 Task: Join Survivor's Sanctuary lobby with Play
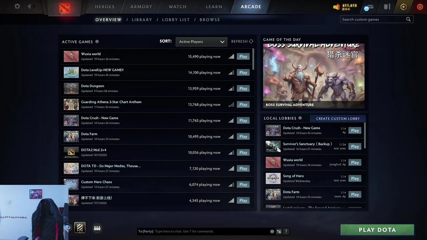coord(355,146)
